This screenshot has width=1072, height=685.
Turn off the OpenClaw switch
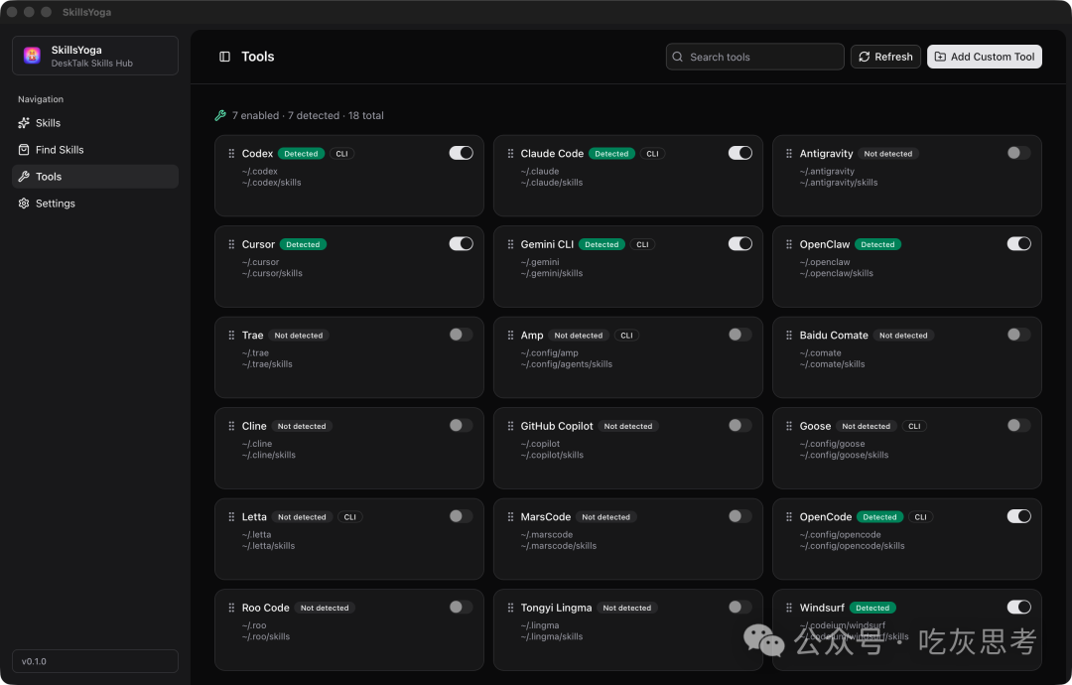click(1018, 243)
